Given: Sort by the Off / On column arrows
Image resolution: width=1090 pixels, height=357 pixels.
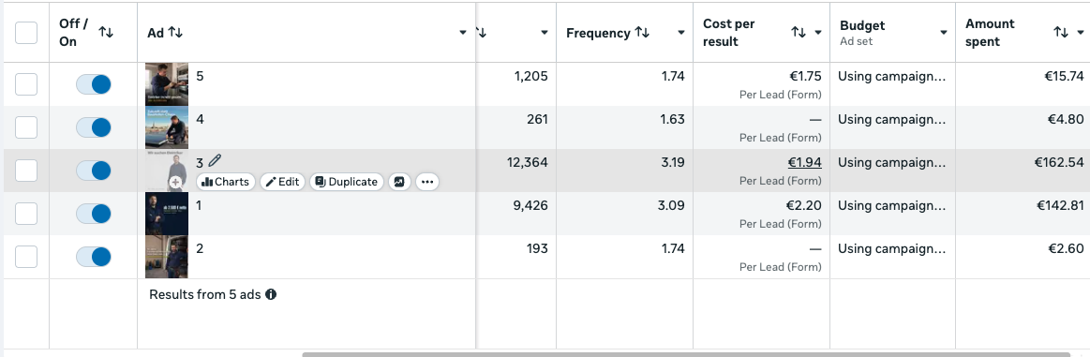Looking at the screenshot, I should coord(106,32).
